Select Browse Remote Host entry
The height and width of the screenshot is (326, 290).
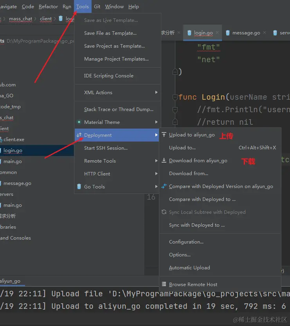[193, 285]
